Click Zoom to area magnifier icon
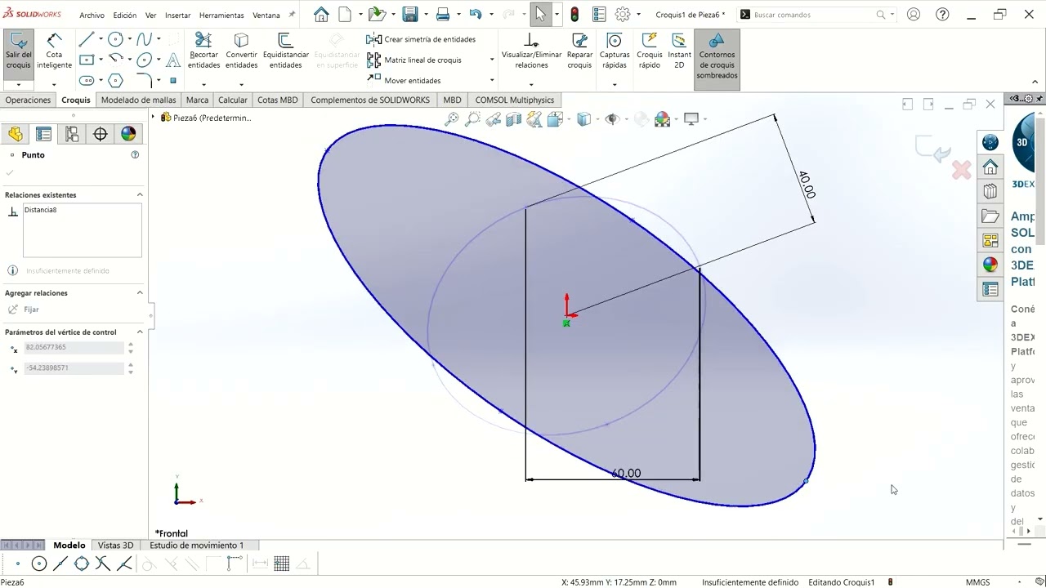1046x588 pixels. point(472,119)
